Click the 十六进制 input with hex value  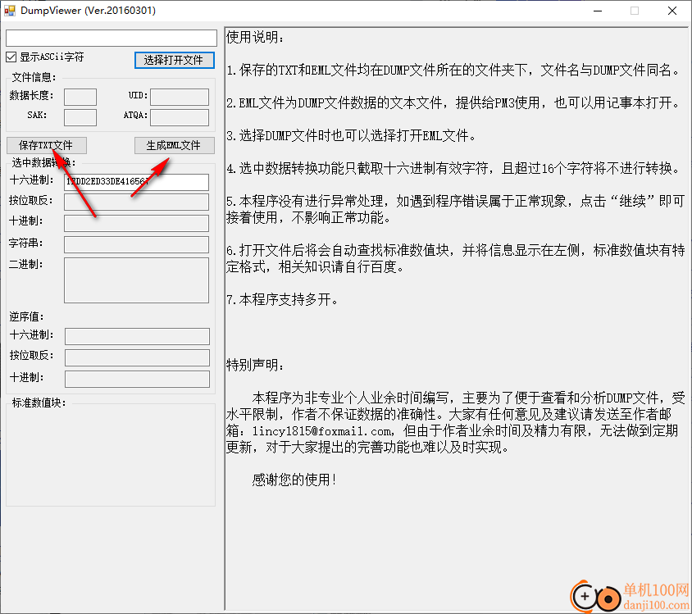pyautogui.click(x=136, y=182)
